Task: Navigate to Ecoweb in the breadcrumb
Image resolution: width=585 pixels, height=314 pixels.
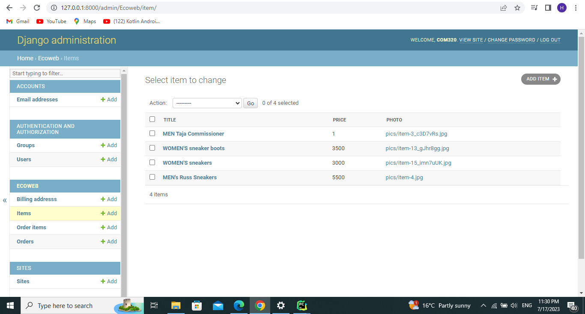Action: (x=48, y=58)
